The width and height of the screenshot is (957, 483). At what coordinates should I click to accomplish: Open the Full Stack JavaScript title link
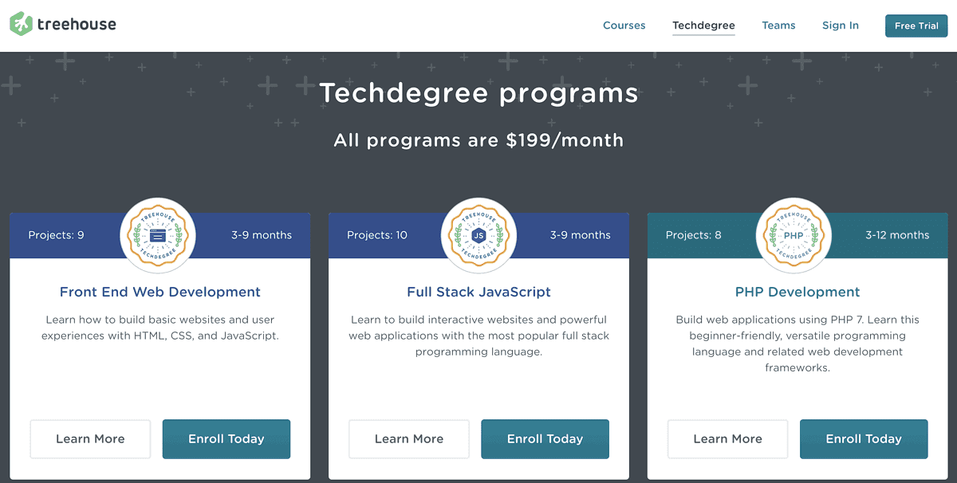point(478,292)
